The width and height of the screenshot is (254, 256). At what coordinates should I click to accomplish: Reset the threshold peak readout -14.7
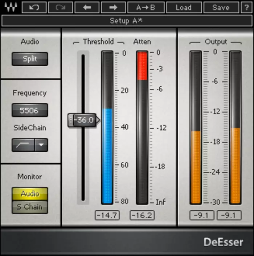107,215
